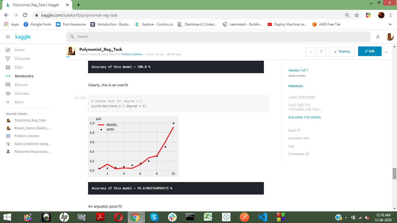The height and width of the screenshot is (223, 397).
Task: Open the Position_Salaries dataset link
Action: (132, 54)
